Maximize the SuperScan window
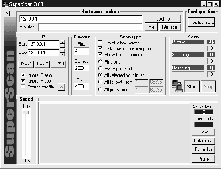The height and width of the screenshot is (169, 221). tap(209, 4)
